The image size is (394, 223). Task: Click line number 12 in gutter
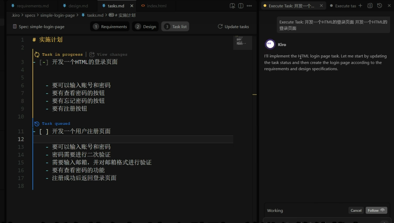tap(21, 139)
